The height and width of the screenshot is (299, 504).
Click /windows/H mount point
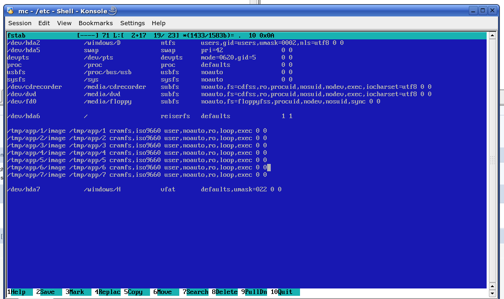[102, 190]
